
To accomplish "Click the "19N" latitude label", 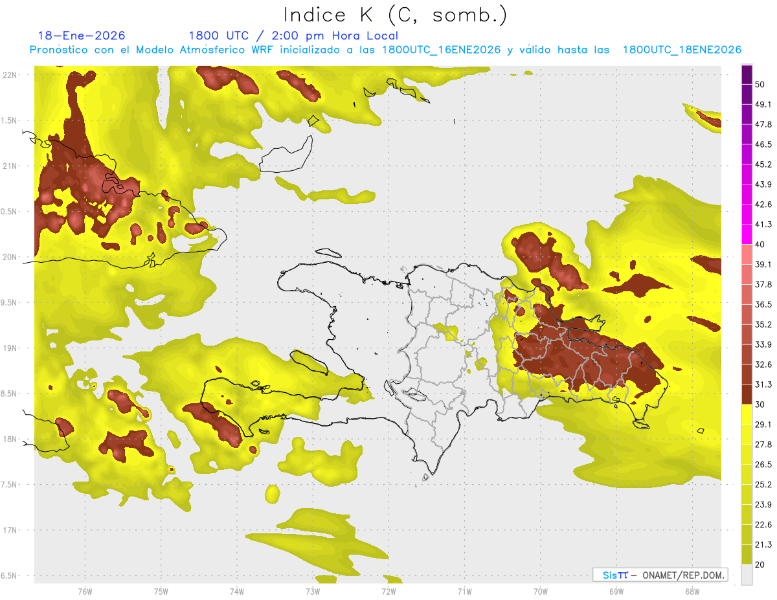I will coord(10,348).
